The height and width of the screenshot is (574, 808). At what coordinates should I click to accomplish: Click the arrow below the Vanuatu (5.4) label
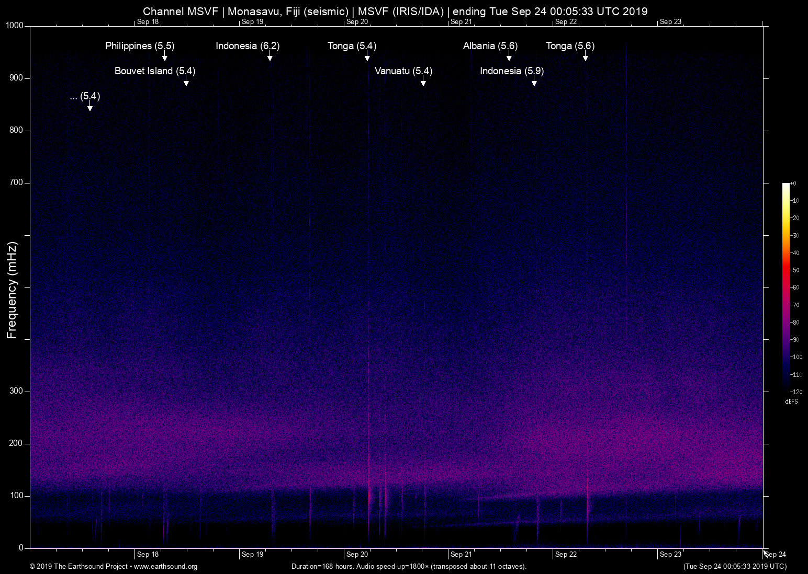coord(423,82)
